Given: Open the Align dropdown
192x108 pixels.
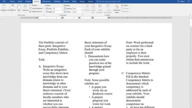Looking at the screenshot, I should click(125, 5).
